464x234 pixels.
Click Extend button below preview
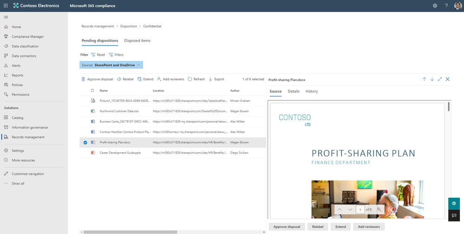coord(340,227)
